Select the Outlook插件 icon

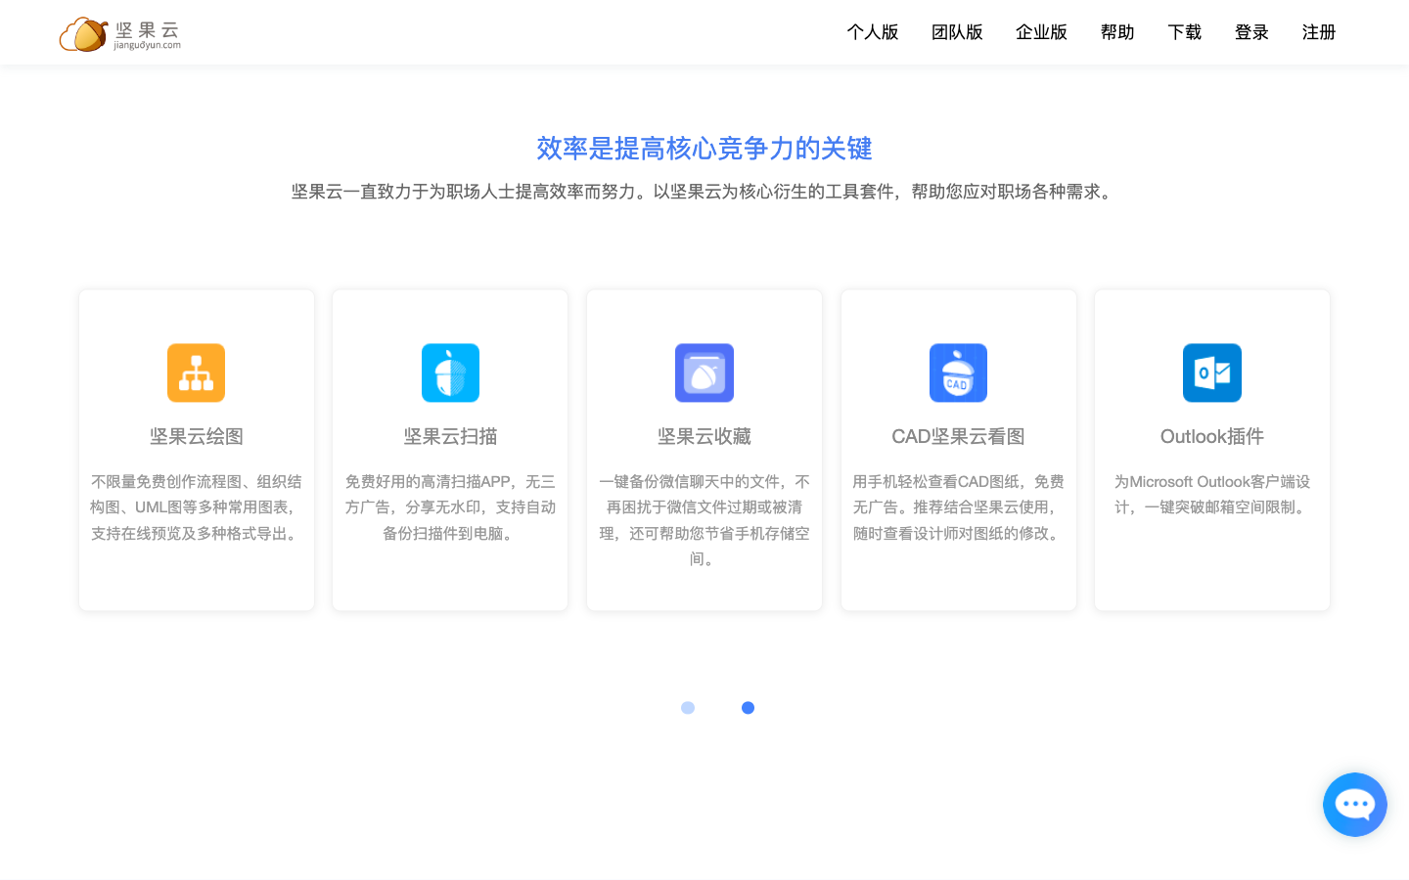click(x=1212, y=373)
